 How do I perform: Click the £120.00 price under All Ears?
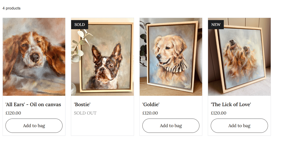coord(13,113)
